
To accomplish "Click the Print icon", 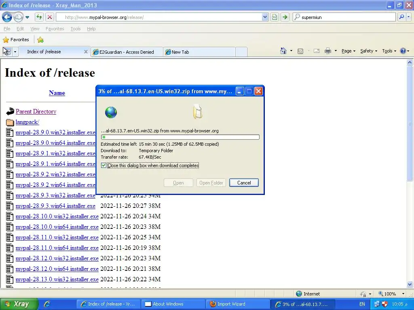I will tap(327, 51).
